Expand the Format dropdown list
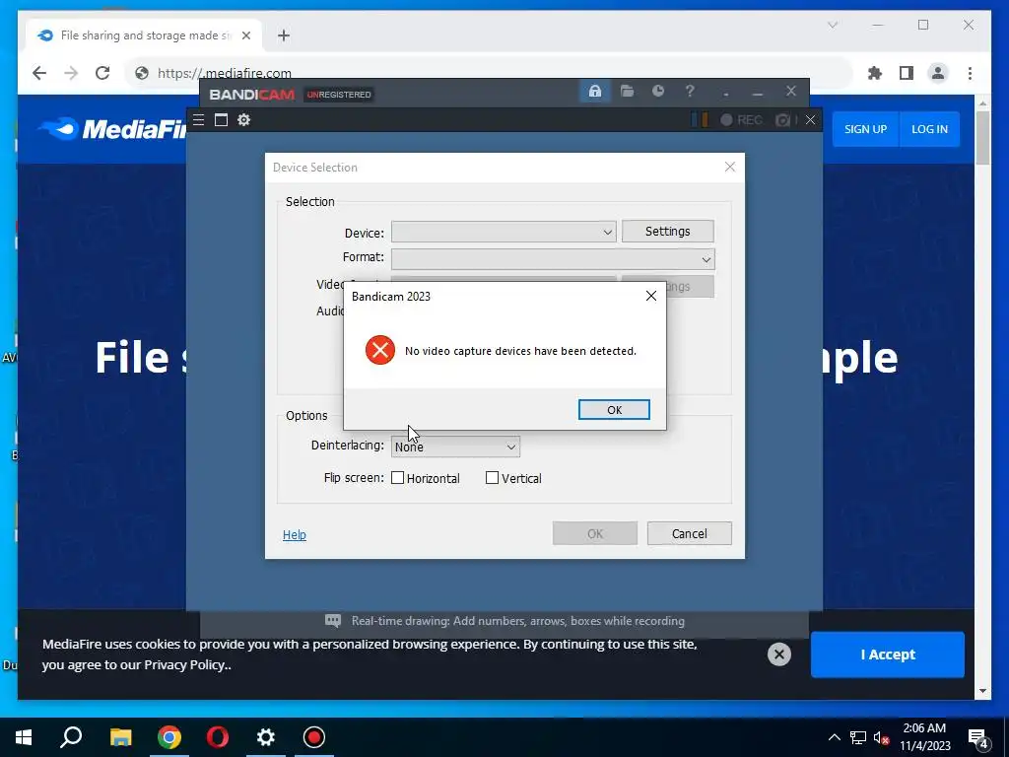The height and width of the screenshot is (757, 1009). click(706, 259)
